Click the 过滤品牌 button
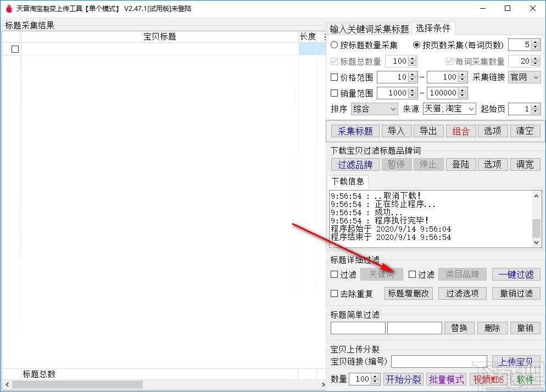 click(355, 164)
